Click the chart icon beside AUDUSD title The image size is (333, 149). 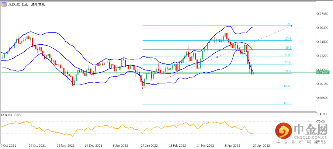coord(4,4)
